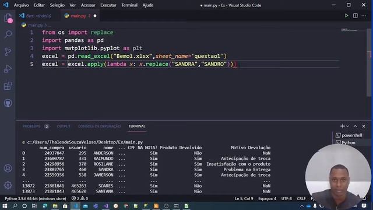Open the Terminal menu in menu bar
The height and width of the screenshot is (210, 373).
(x=129, y=5)
